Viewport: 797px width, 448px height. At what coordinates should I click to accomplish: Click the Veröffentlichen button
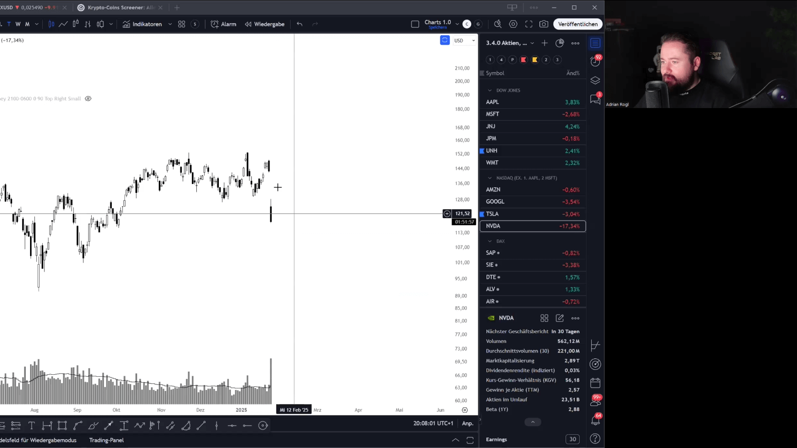(x=578, y=24)
